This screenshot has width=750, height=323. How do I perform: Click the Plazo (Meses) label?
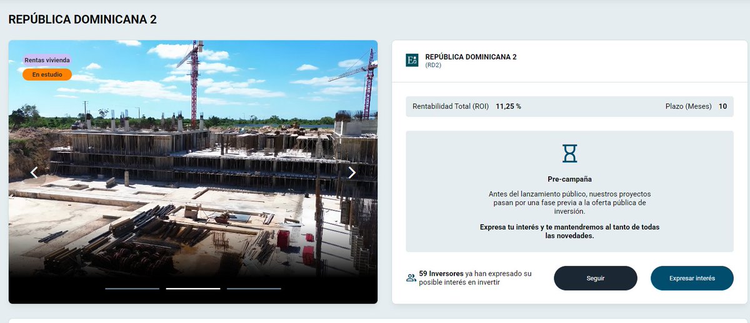689,106
